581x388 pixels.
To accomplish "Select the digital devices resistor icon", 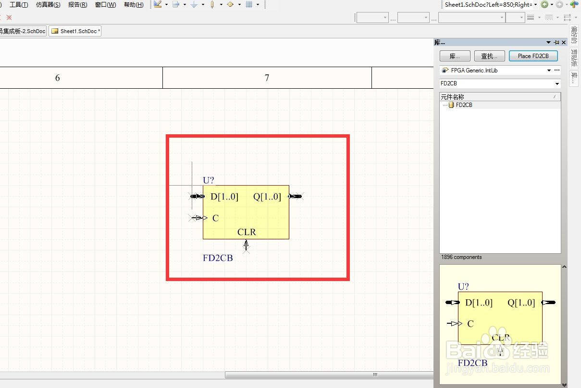I will 212,4.
